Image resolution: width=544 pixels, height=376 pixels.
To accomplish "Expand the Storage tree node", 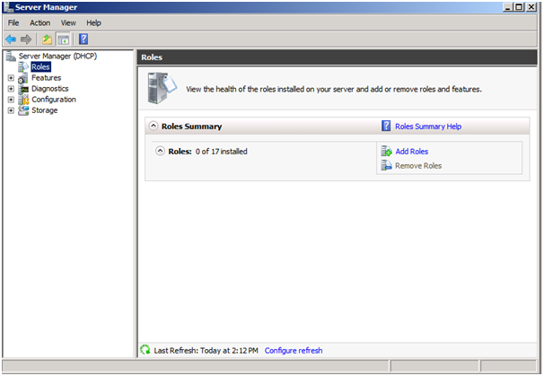I will [11, 110].
